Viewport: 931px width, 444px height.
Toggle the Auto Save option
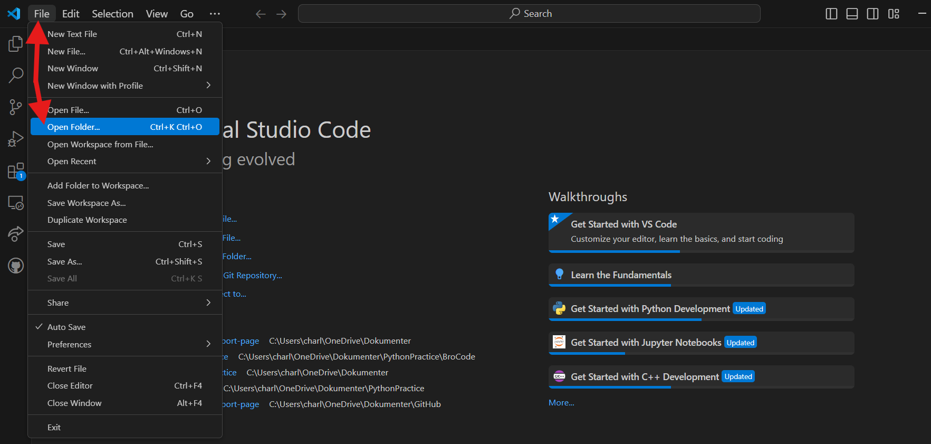125,327
